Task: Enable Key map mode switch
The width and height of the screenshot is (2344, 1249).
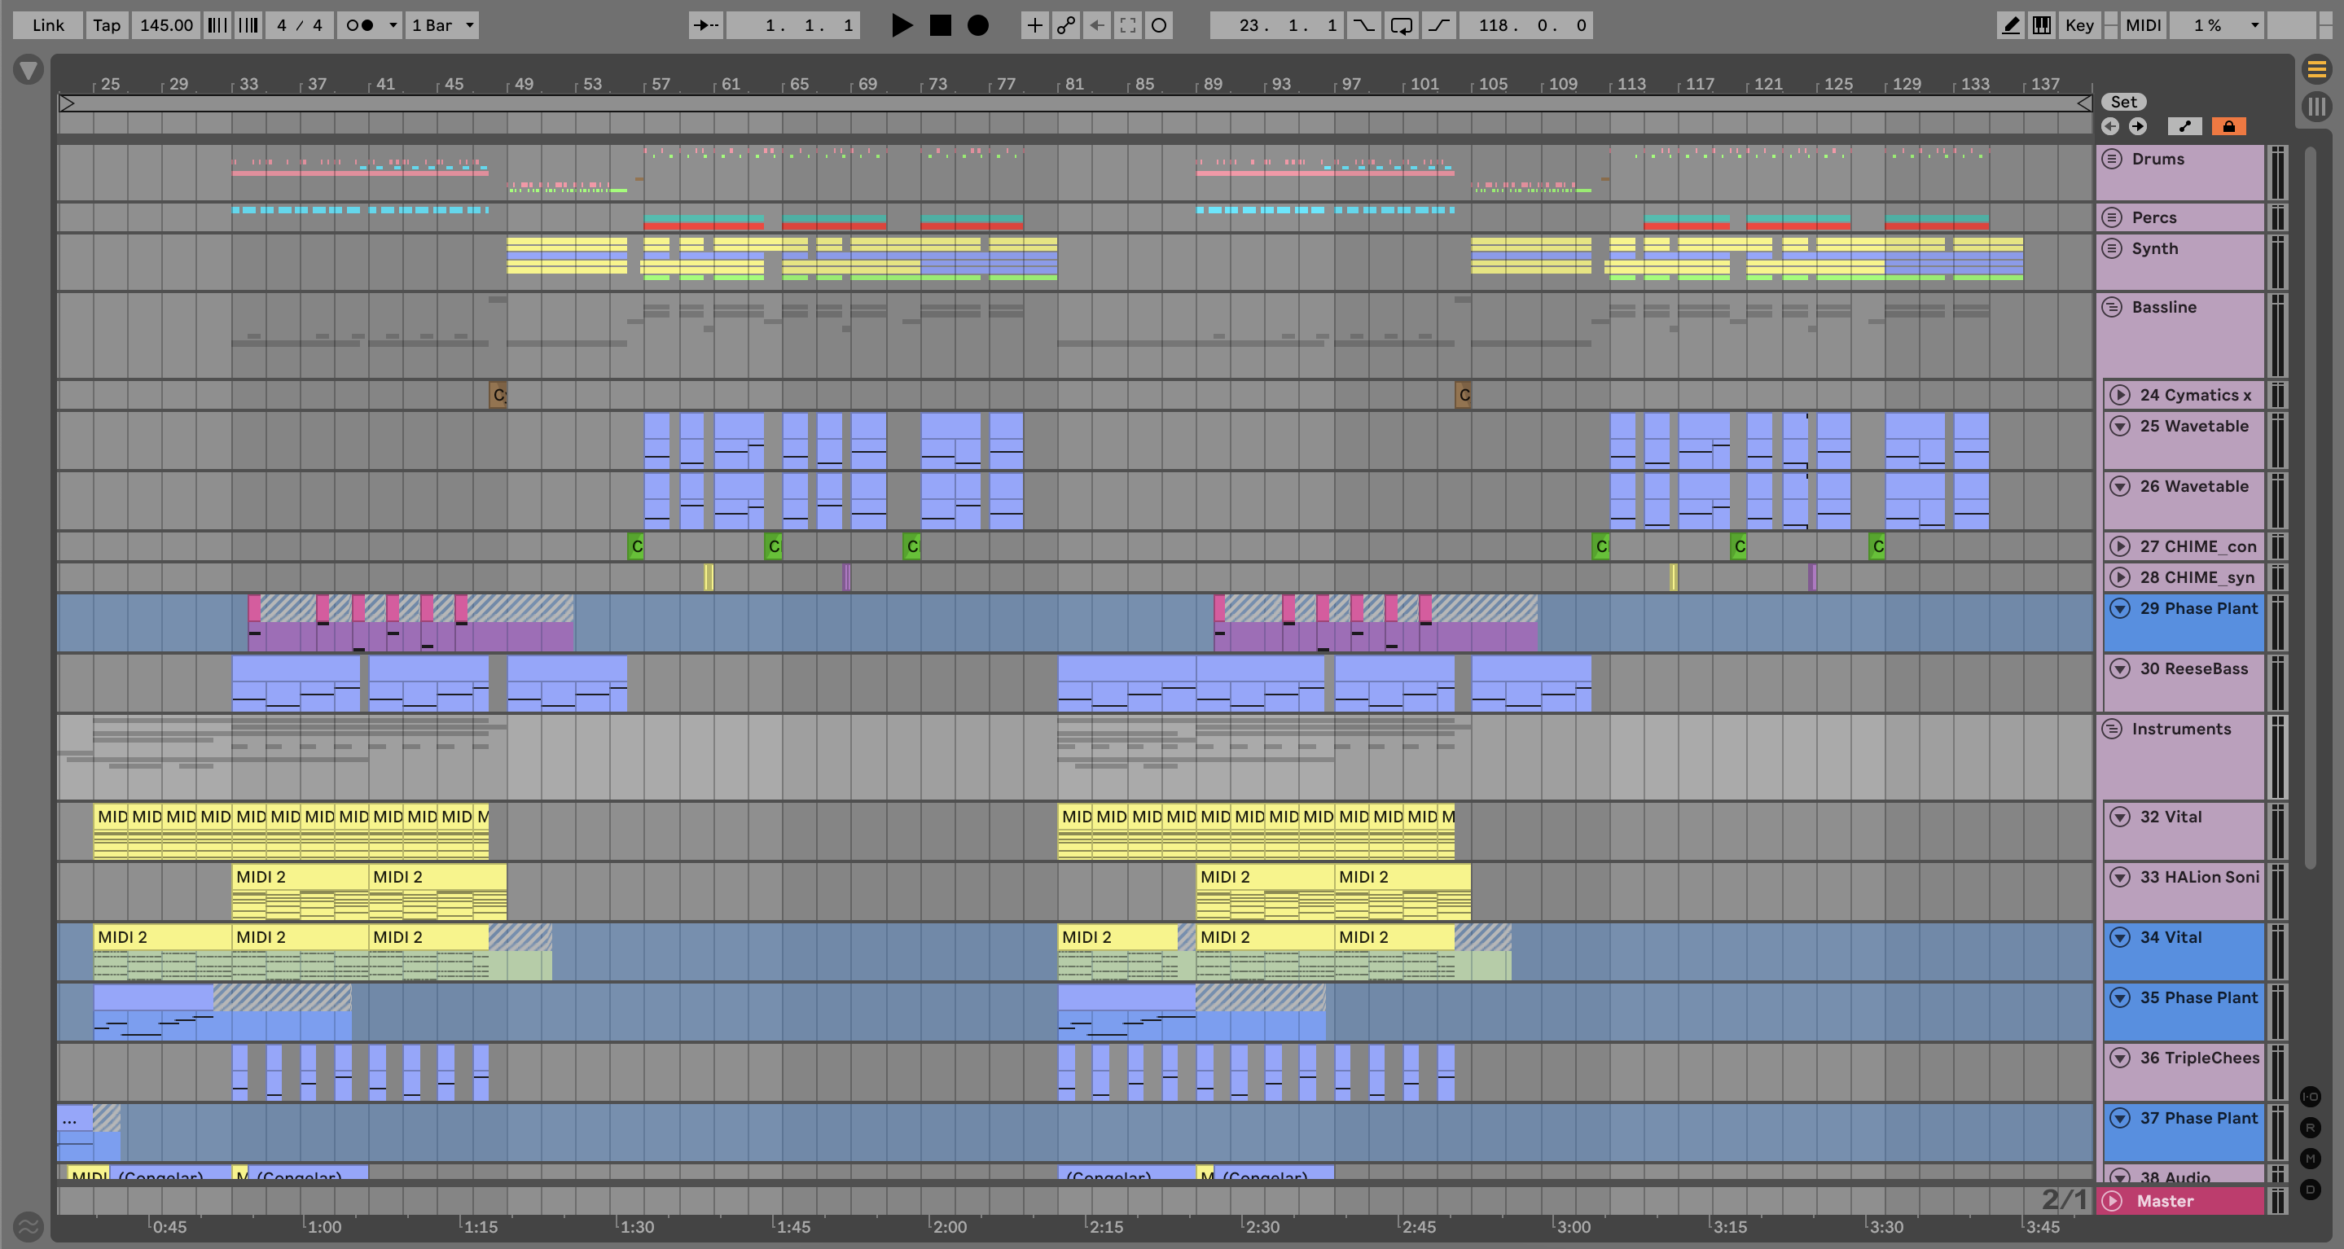Action: pos(2079,25)
